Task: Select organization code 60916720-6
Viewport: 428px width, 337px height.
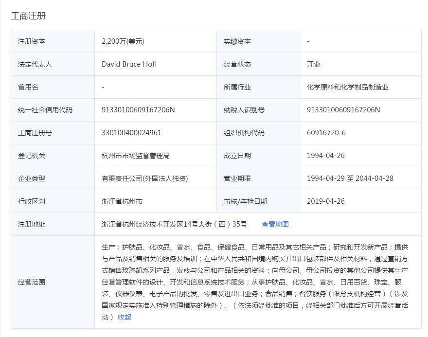Action: 326,133
